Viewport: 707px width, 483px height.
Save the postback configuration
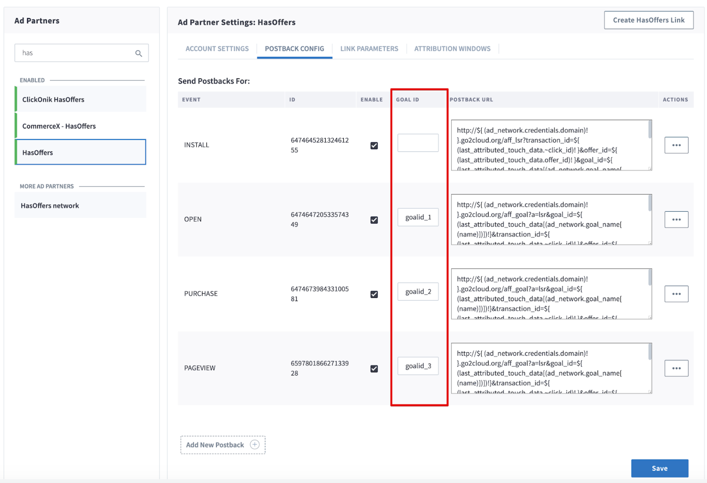pos(660,468)
